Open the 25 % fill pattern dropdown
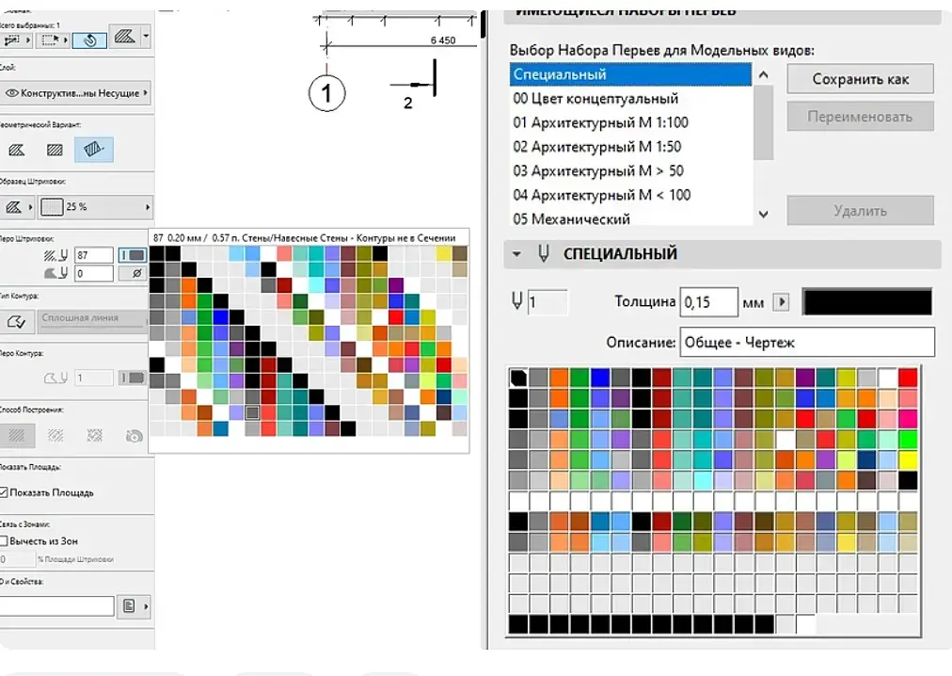This screenshot has height=676, width=952. (x=95, y=207)
